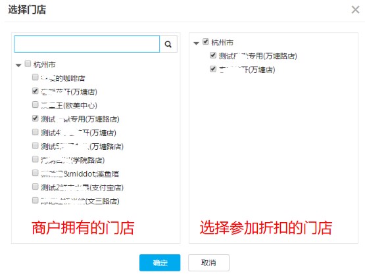
Task: Select the 测试5 (万塘路店) tree item
Action: click(x=82, y=147)
